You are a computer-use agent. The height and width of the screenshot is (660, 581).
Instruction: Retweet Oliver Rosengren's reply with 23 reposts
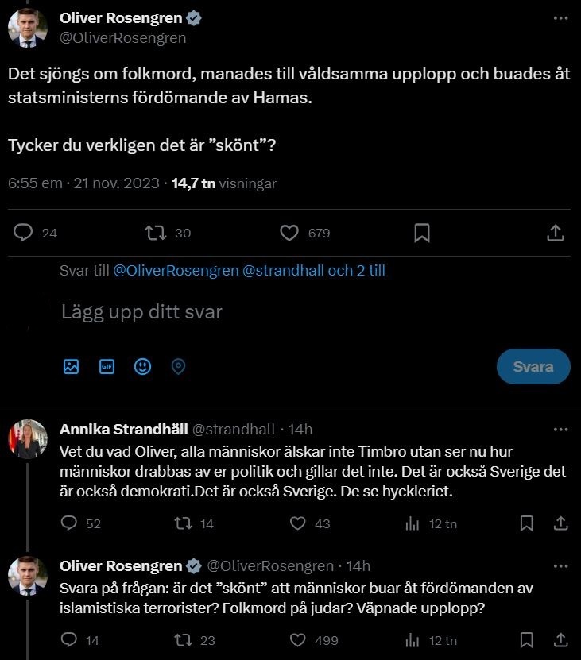184,640
